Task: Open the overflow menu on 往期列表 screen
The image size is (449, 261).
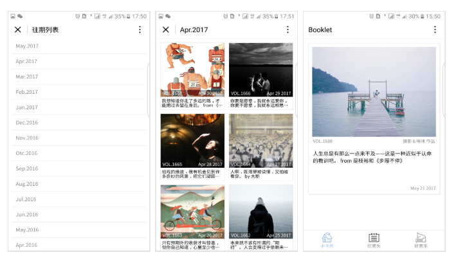Action: (x=140, y=30)
